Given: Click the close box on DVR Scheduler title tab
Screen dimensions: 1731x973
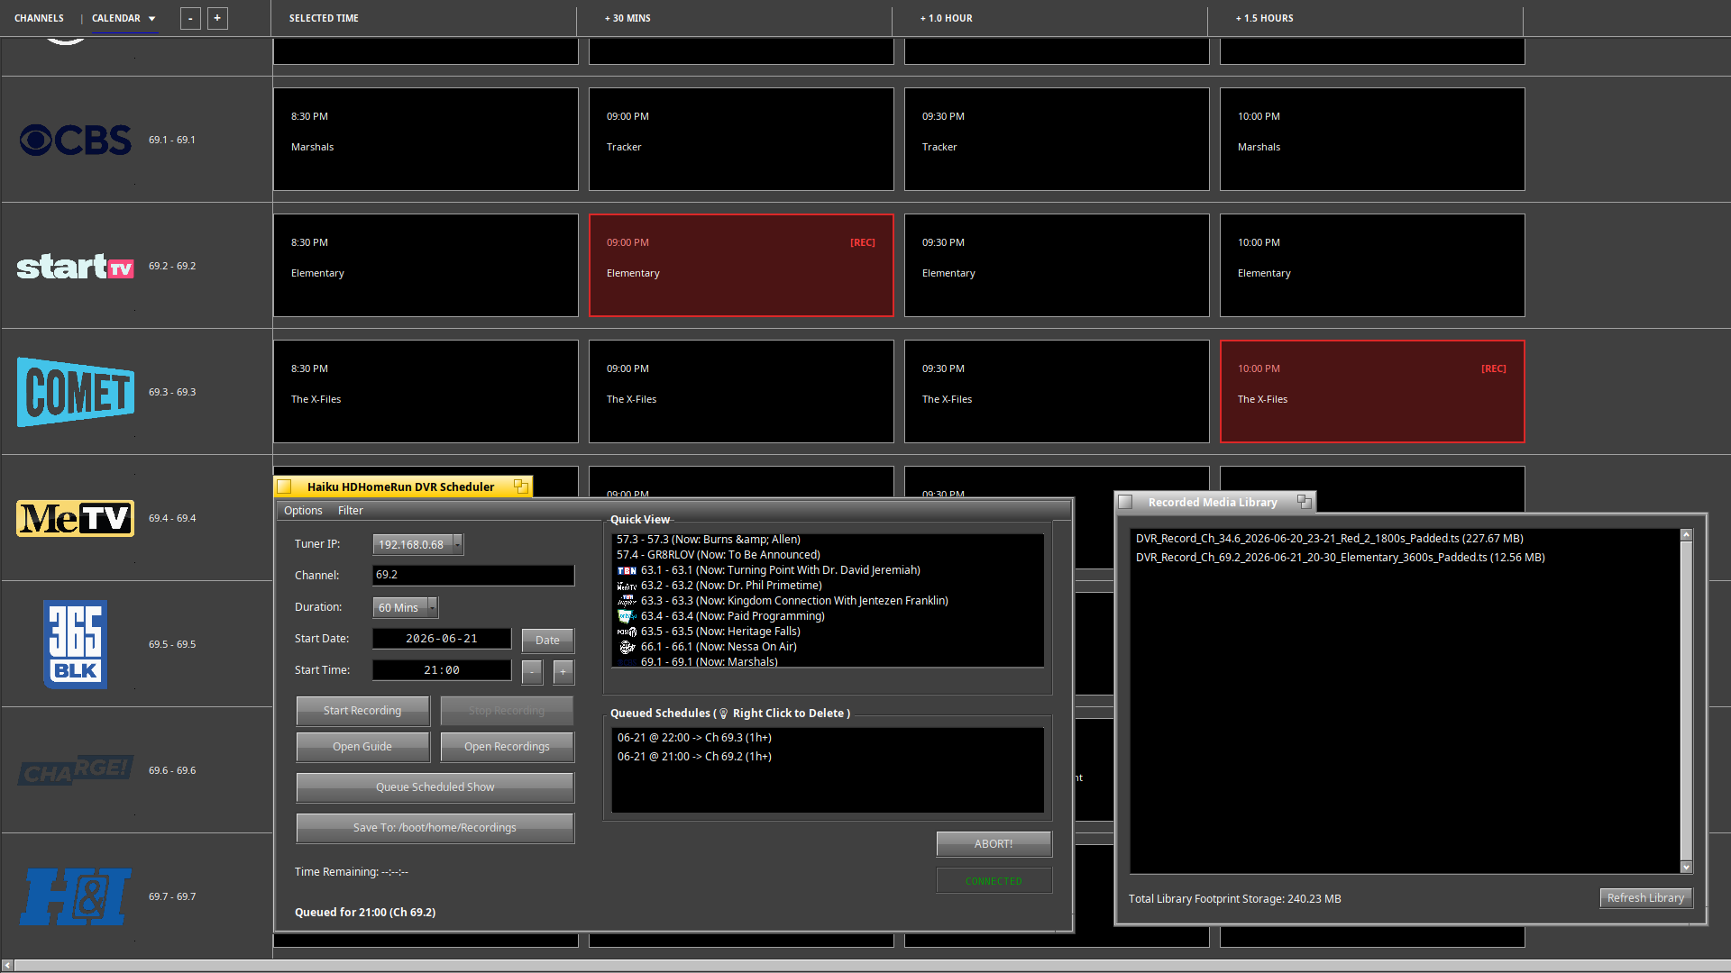Looking at the screenshot, I should click(285, 486).
